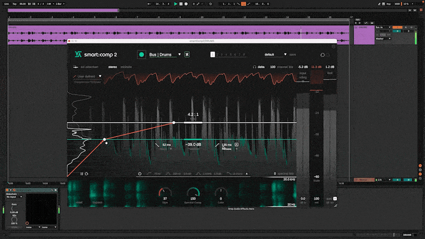Toggle the orange loop switch in Ableton

click(243, 4)
